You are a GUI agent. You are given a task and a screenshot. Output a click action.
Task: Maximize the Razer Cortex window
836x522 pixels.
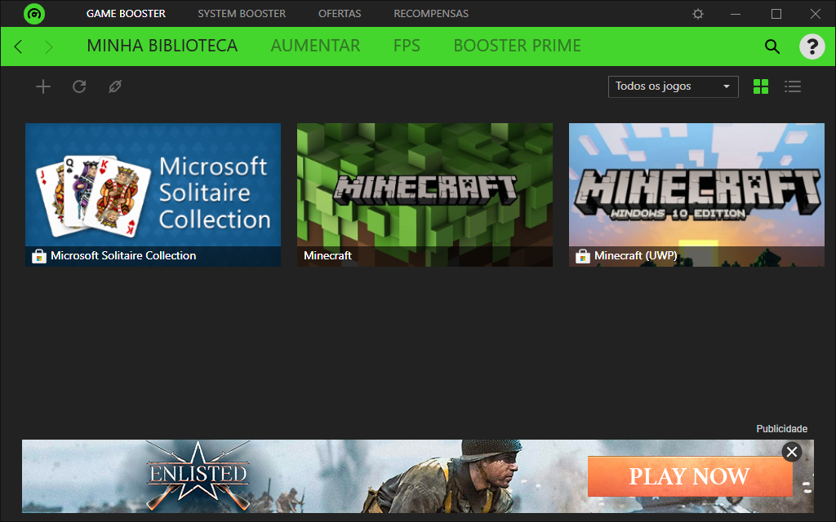776,14
